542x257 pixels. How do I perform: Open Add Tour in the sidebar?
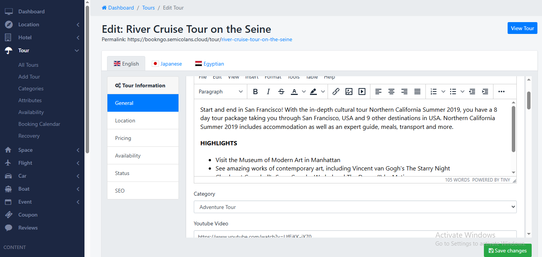29,77
